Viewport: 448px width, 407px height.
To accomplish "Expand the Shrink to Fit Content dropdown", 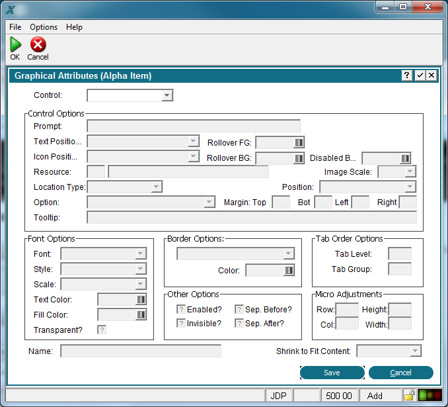I will click(x=416, y=351).
